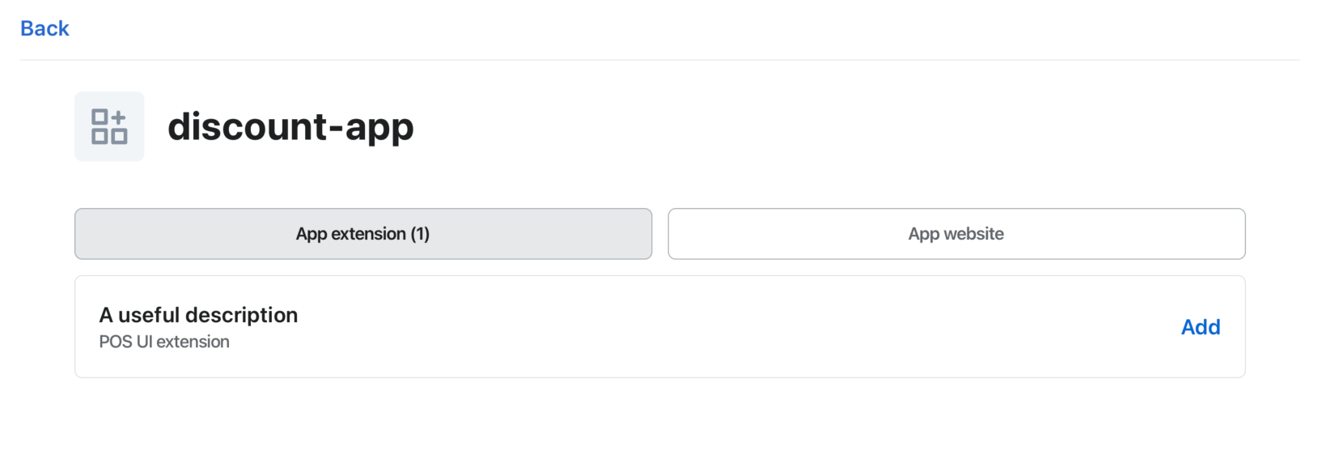Add the POS UI extension

point(1200,327)
